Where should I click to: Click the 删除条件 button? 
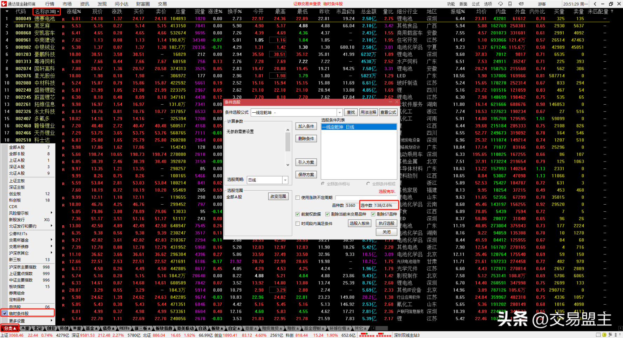[306, 139]
